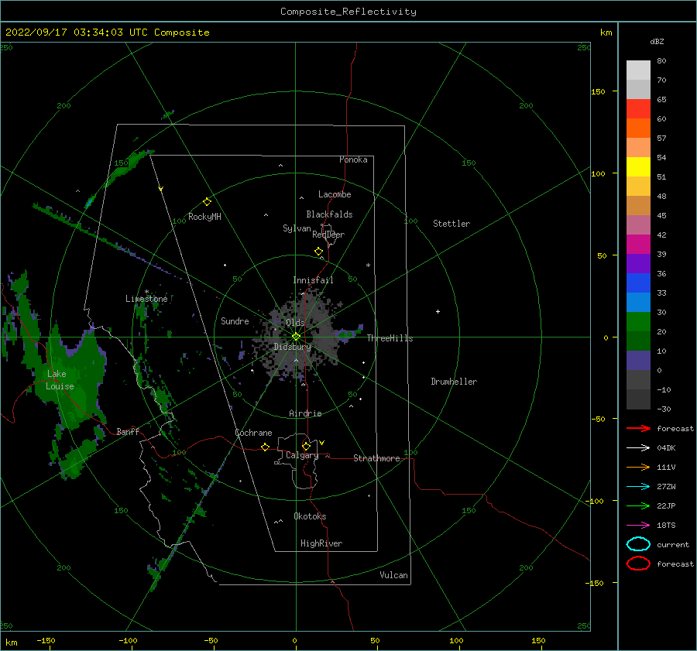697x651 pixels.
Task: Click the Limestone label
Action: [146, 299]
